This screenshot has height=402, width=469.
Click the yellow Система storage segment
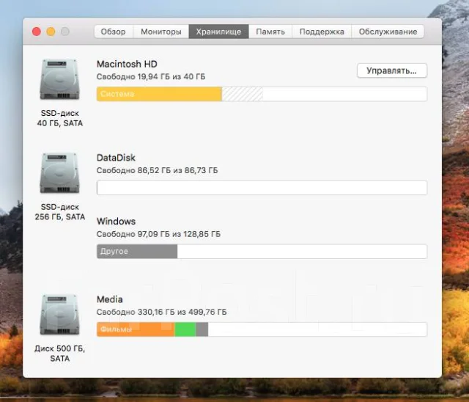159,94
